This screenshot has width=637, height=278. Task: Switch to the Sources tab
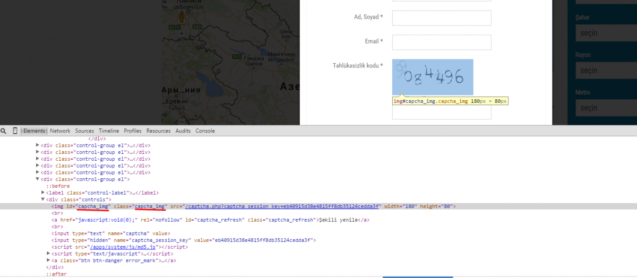point(84,131)
